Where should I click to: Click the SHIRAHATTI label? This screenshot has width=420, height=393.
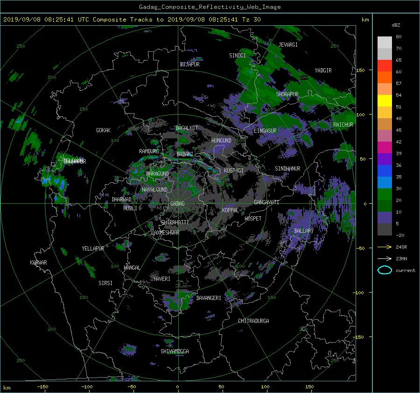[x=175, y=222]
